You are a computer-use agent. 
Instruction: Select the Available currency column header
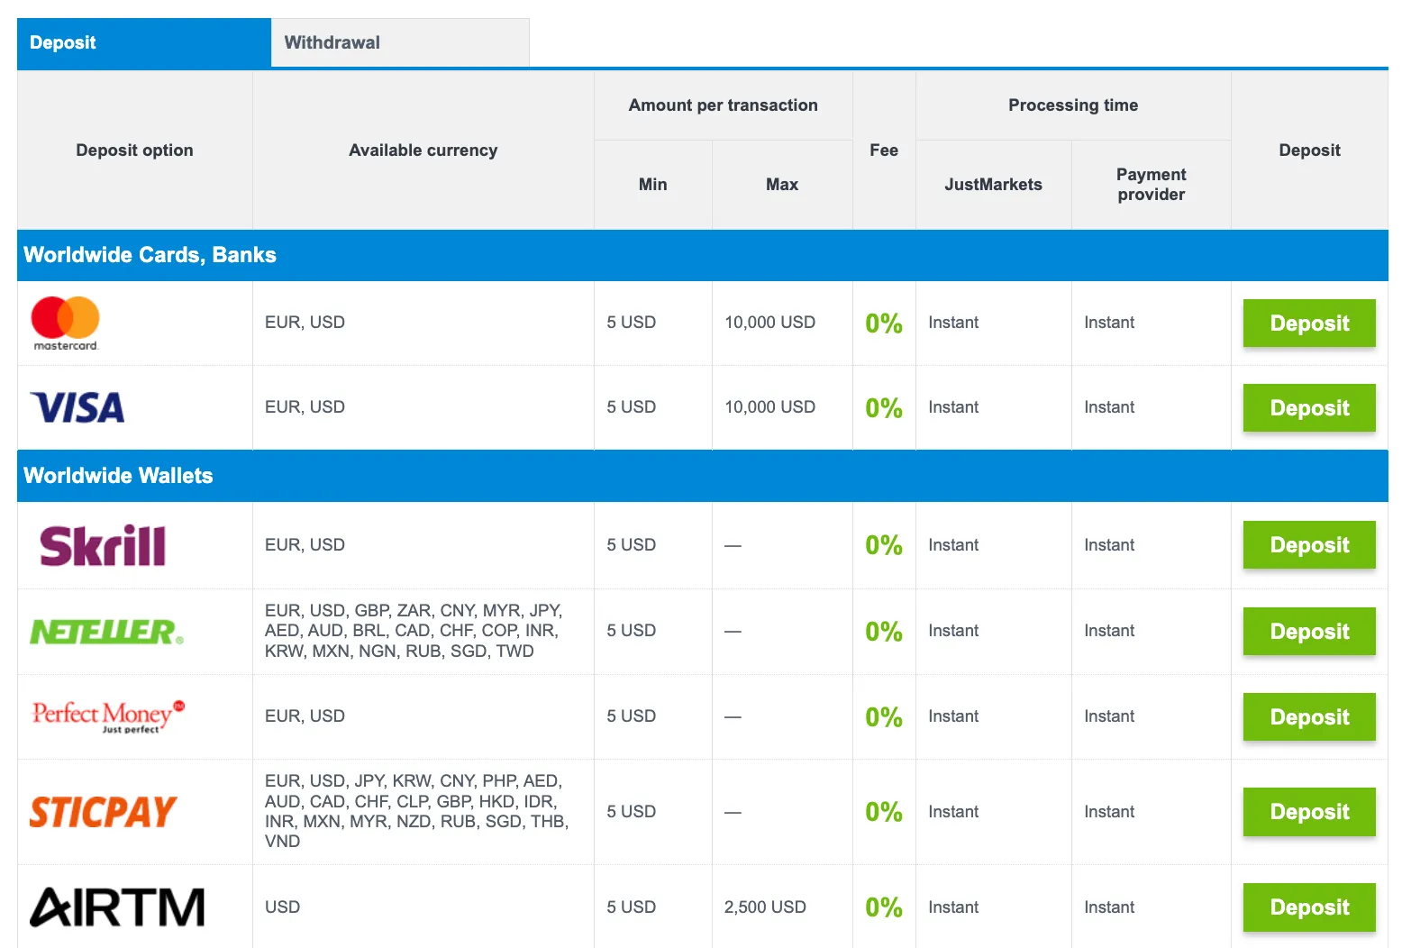pyautogui.click(x=423, y=150)
